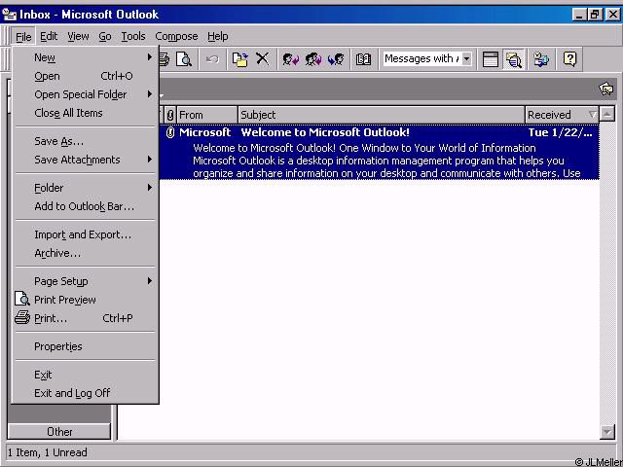Image resolution: width=623 pixels, height=467 pixels.
Task: Choose Properties menu entry
Action: click(x=85, y=346)
